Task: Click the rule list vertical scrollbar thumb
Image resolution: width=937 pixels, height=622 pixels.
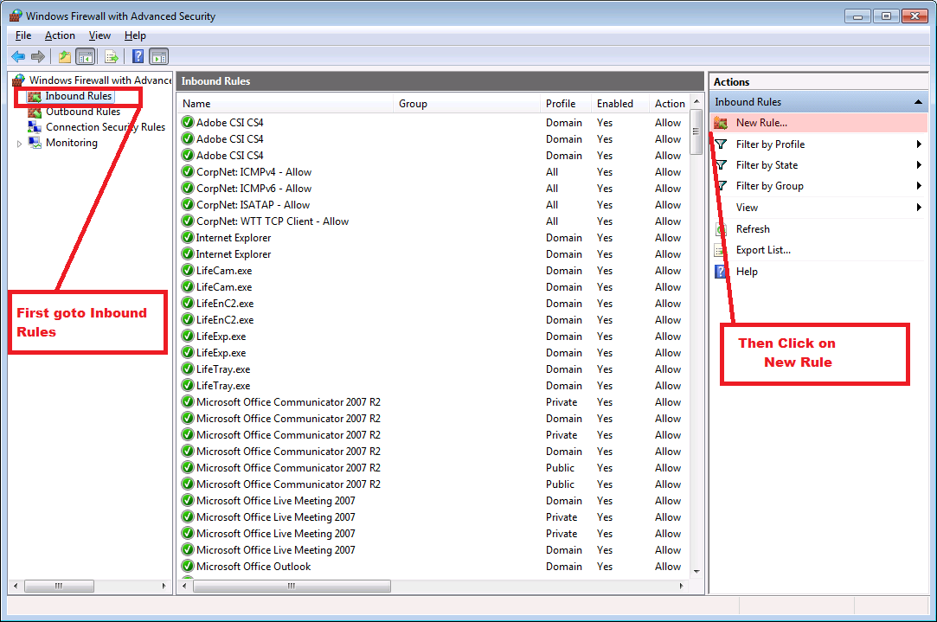Action: tap(696, 132)
